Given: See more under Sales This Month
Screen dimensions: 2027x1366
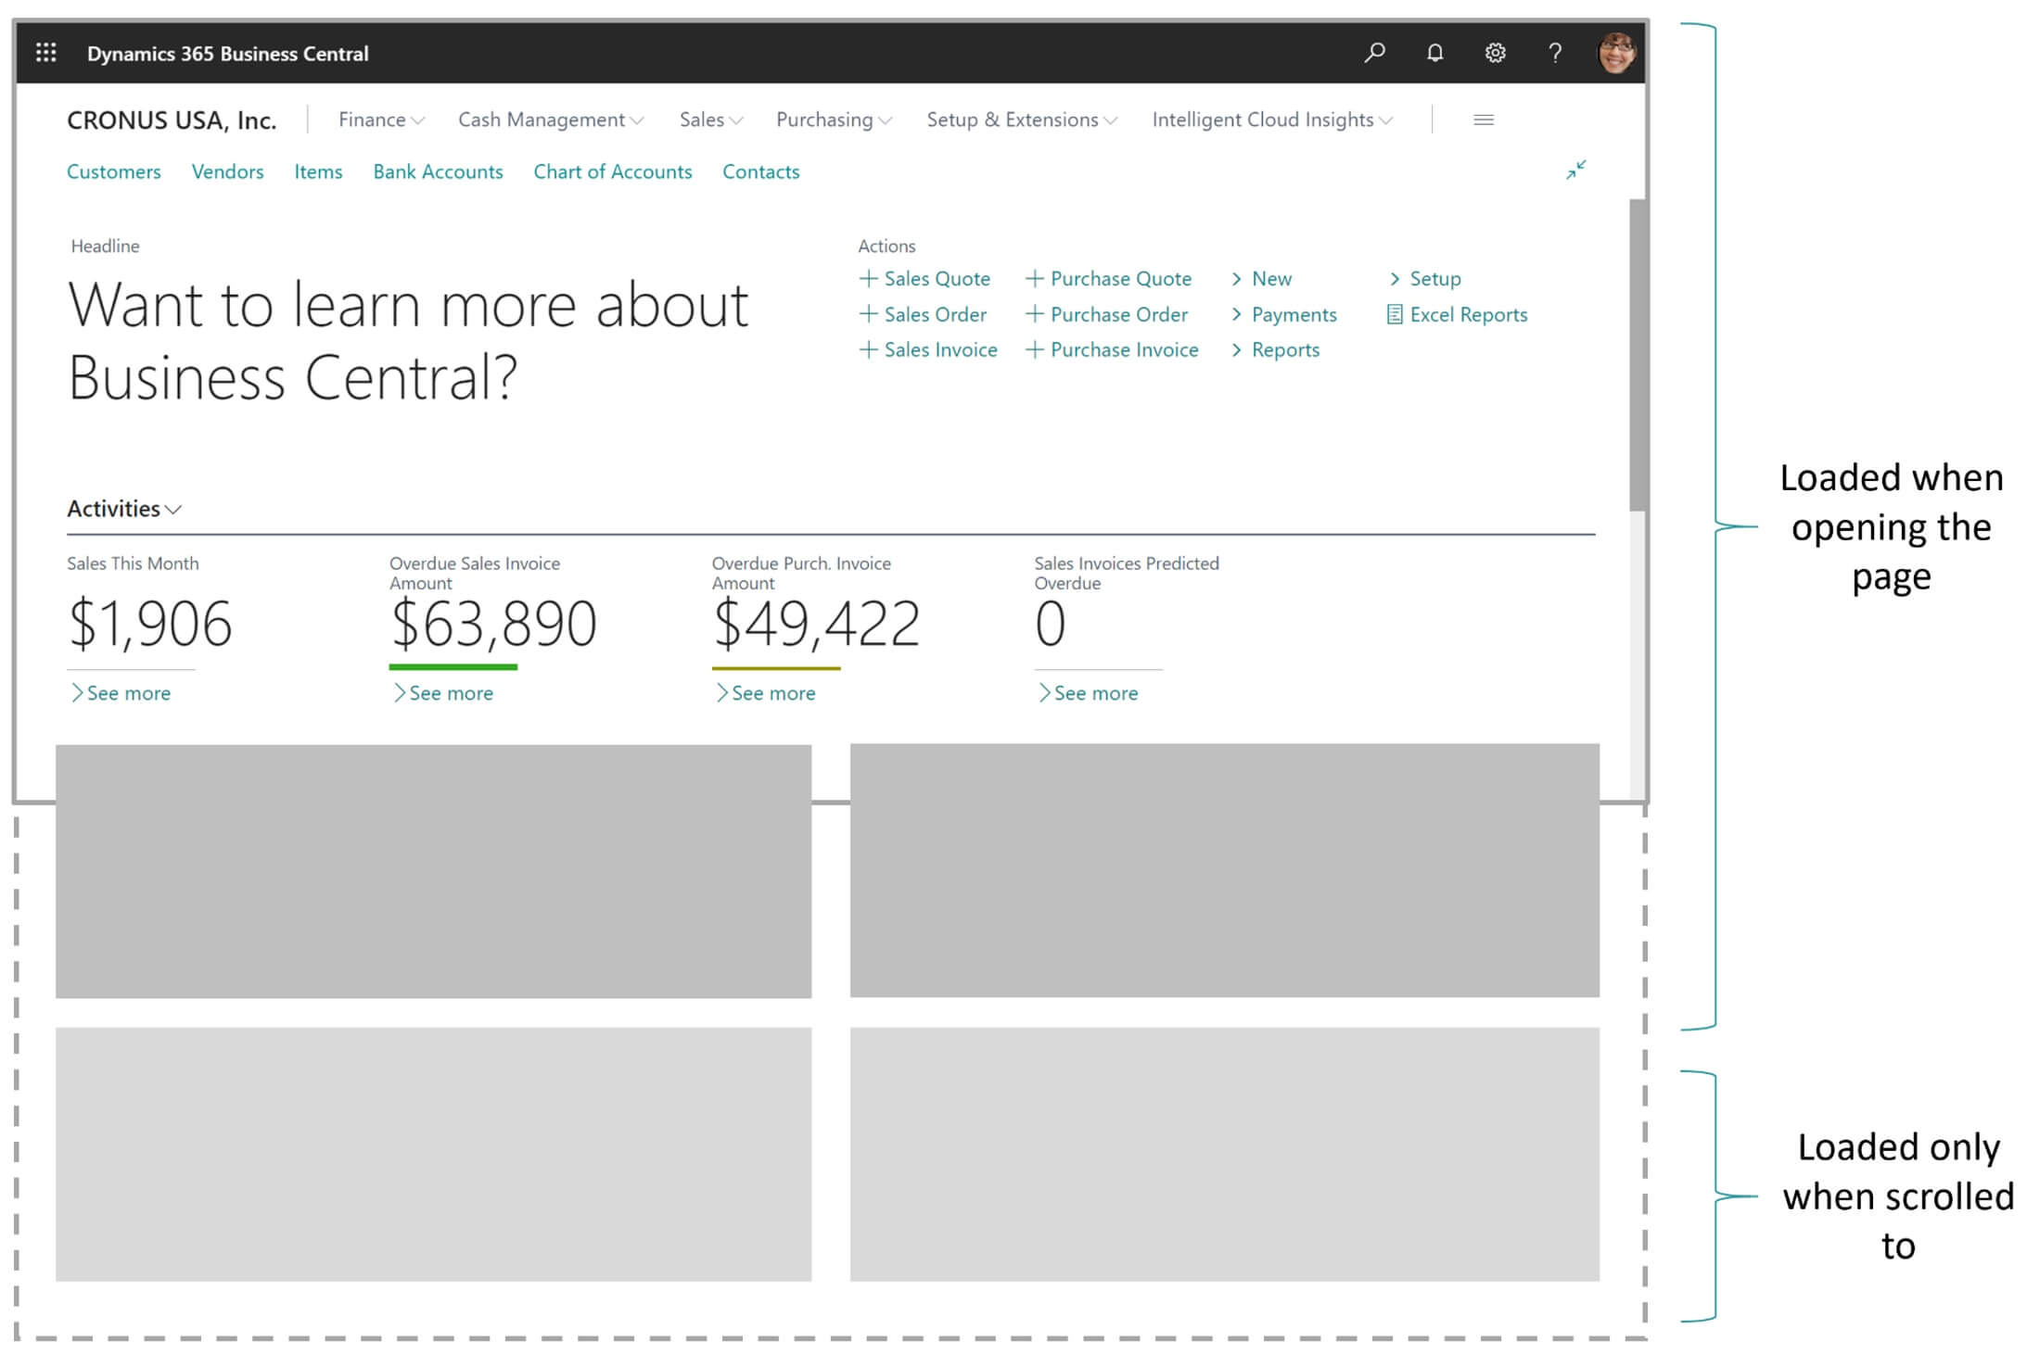Looking at the screenshot, I should coord(121,693).
